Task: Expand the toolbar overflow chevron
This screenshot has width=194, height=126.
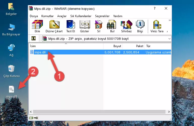Action: (170, 20)
